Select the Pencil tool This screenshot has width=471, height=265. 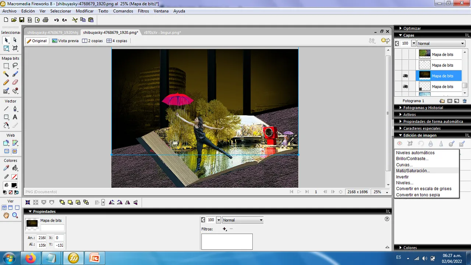click(6, 82)
